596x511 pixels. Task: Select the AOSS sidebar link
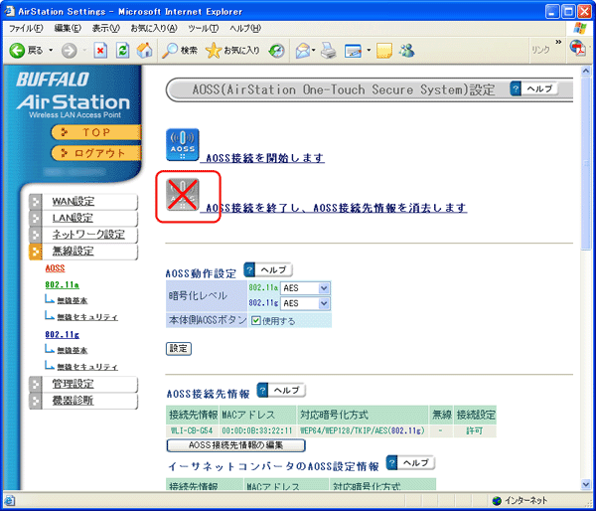(55, 268)
